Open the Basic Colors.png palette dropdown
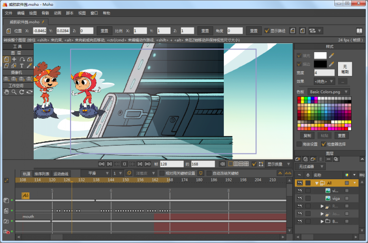This screenshot has height=243, width=368. tap(329, 92)
